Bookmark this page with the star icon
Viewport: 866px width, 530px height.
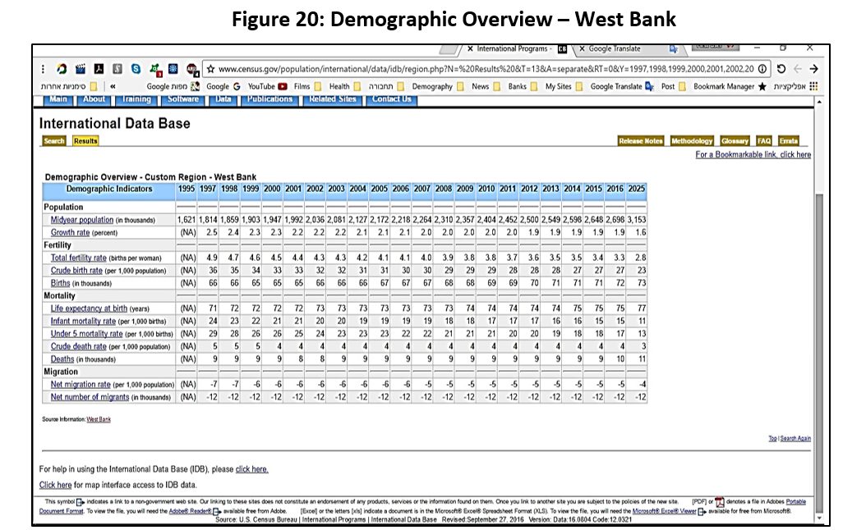(210, 69)
